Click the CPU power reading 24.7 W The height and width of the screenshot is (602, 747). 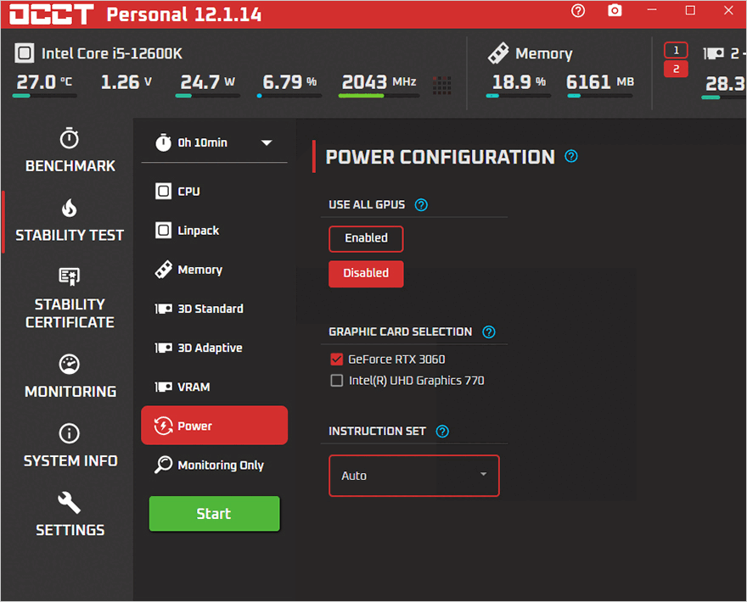click(208, 82)
